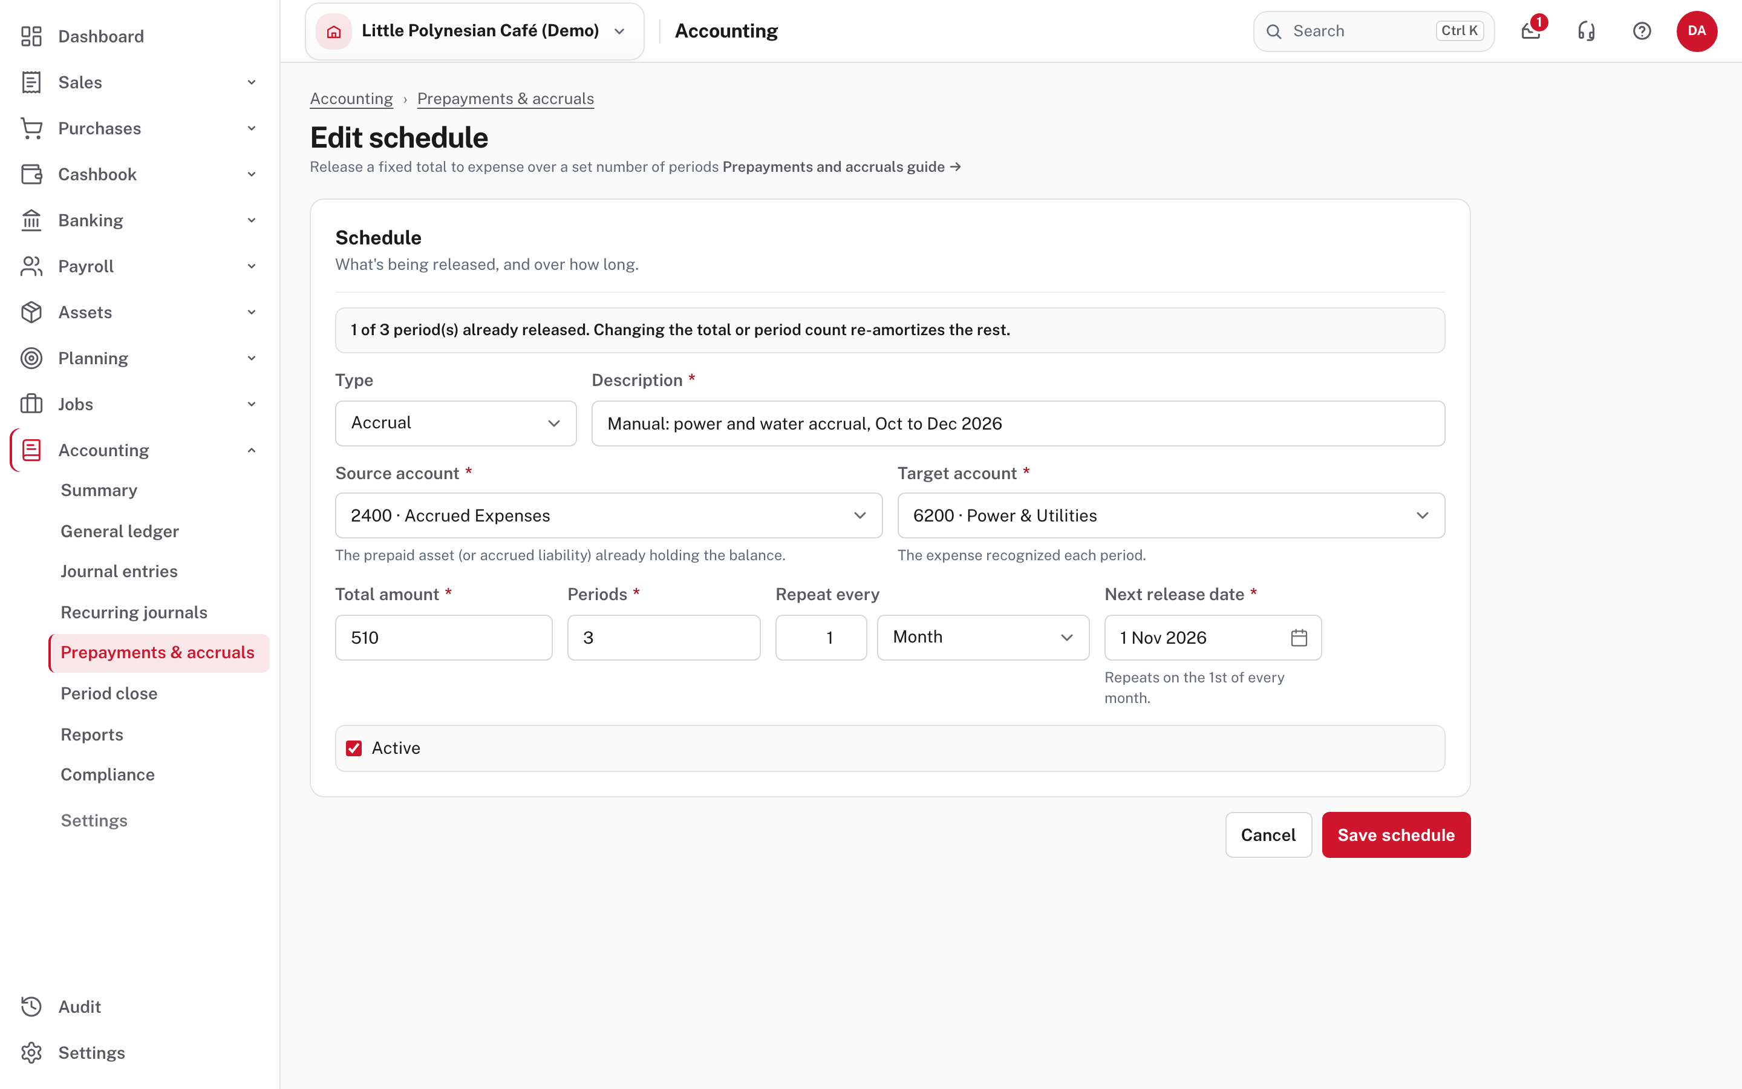The height and width of the screenshot is (1089, 1742).
Task: Open the Source account dropdown
Action: click(608, 515)
